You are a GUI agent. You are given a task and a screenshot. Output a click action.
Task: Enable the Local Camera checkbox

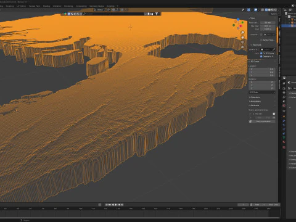coord(261,35)
